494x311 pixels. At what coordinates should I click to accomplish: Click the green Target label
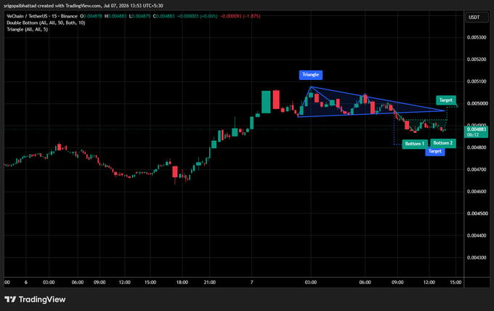[x=446, y=100]
